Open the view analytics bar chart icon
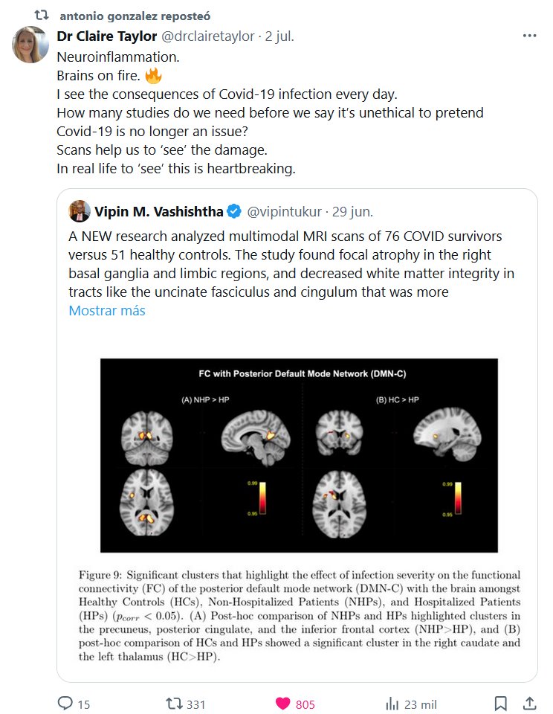The width and height of the screenshot is (553, 714). (392, 704)
